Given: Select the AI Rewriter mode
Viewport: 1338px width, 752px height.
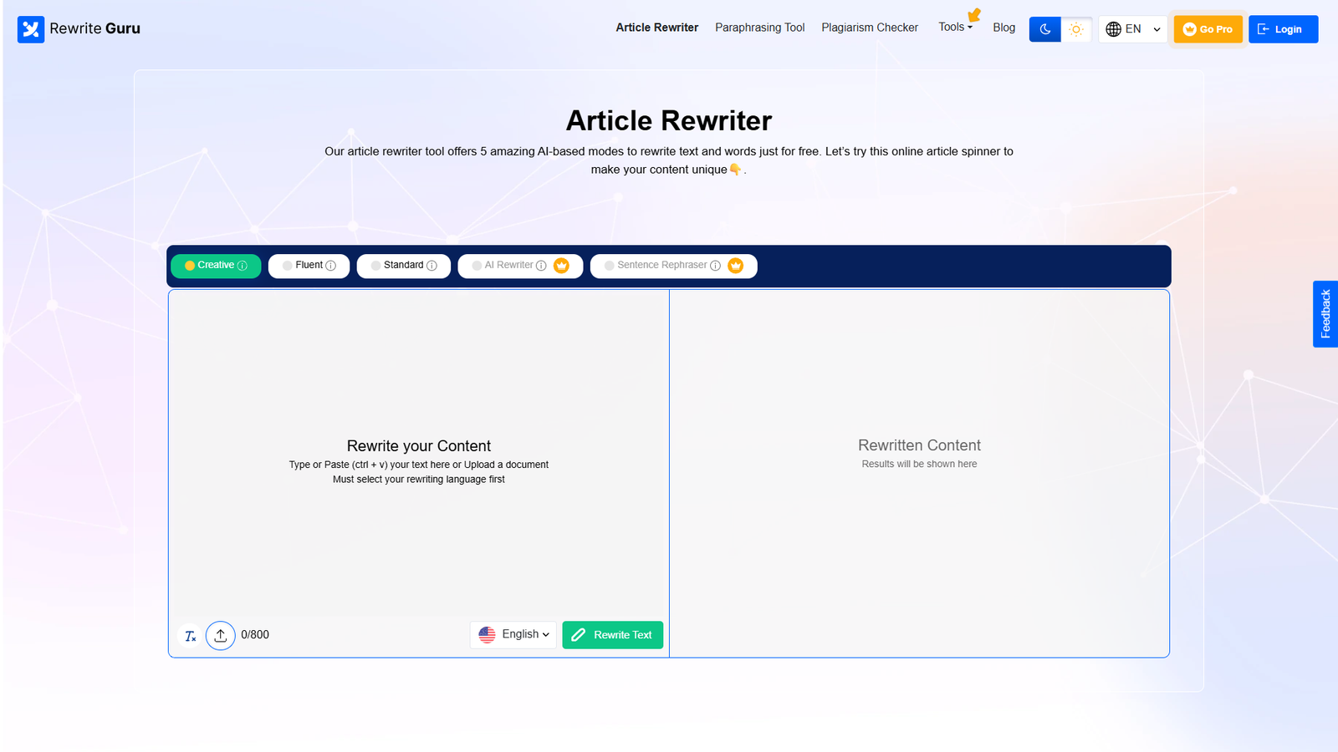Looking at the screenshot, I should click(x=520, y=266).
